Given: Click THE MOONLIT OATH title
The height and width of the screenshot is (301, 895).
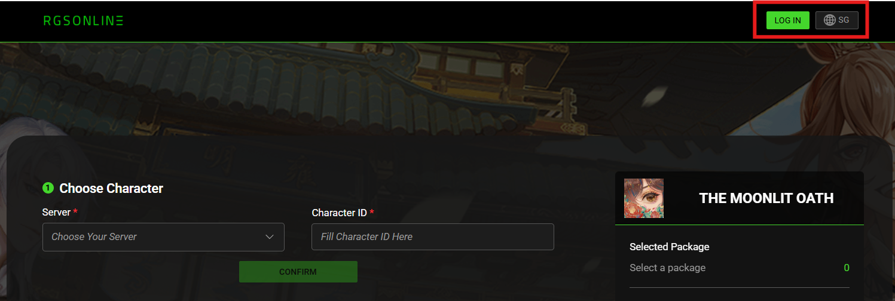Looking at the screenshot, I should [x=766, y=198].
